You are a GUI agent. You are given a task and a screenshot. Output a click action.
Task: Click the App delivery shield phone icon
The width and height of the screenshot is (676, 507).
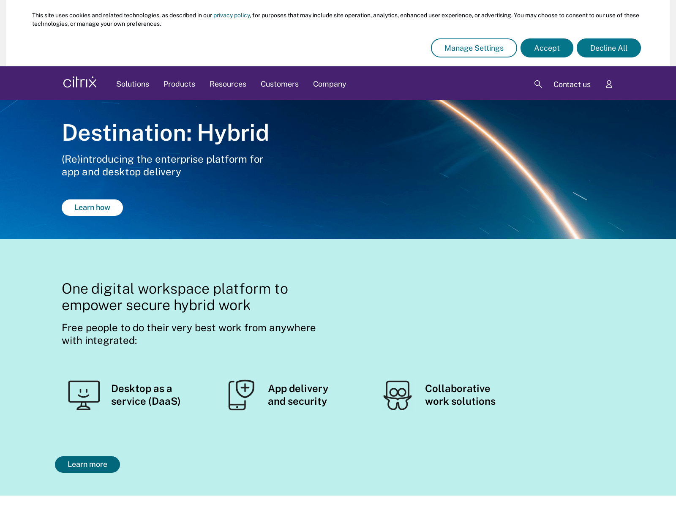point(241,395)
